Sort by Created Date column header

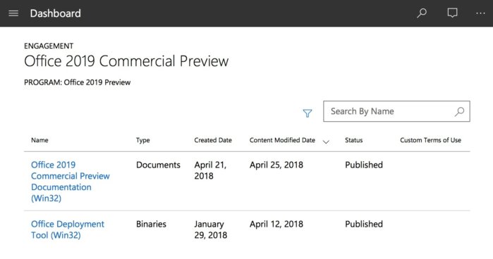tap(213, 140)
